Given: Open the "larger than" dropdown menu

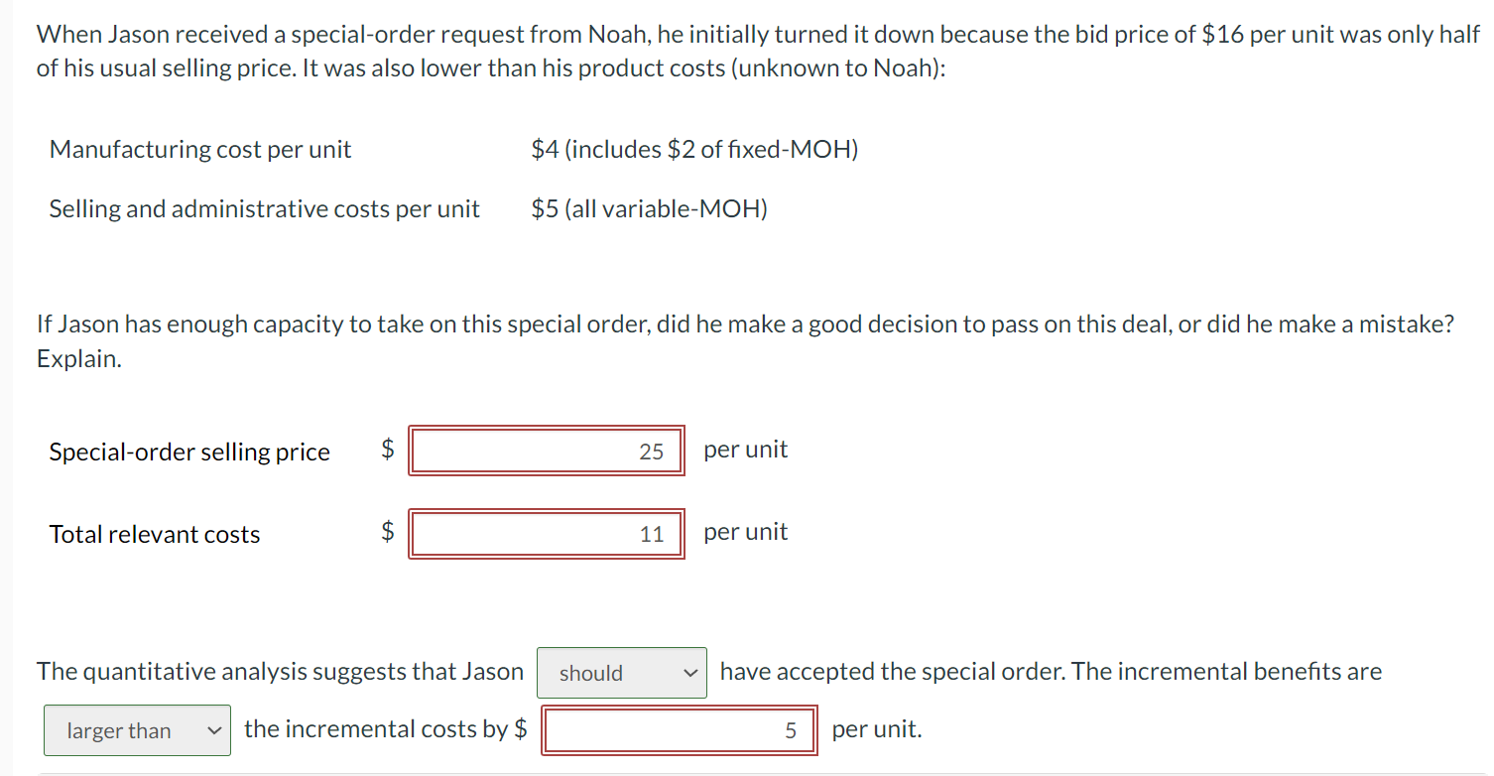Looking at the screenshot, I should coord(136,729).
